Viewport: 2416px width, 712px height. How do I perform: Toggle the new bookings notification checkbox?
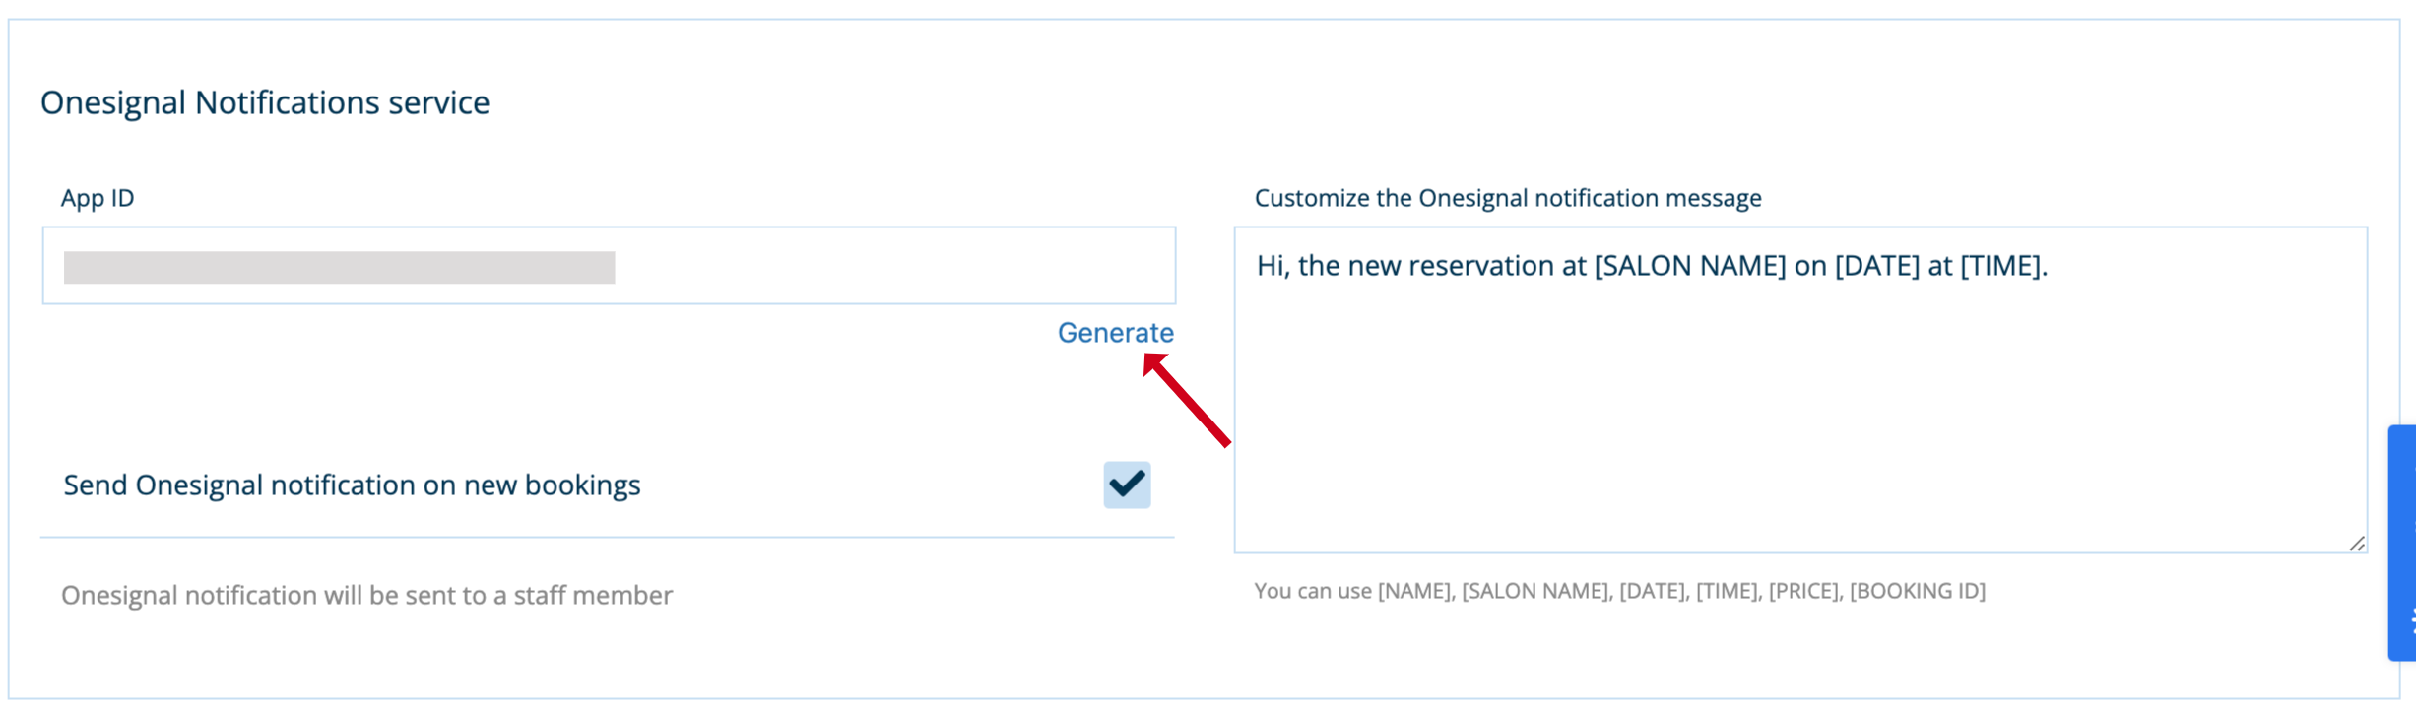point(1127,485)
